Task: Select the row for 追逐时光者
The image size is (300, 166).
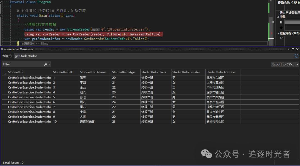Action: [87, 122]
